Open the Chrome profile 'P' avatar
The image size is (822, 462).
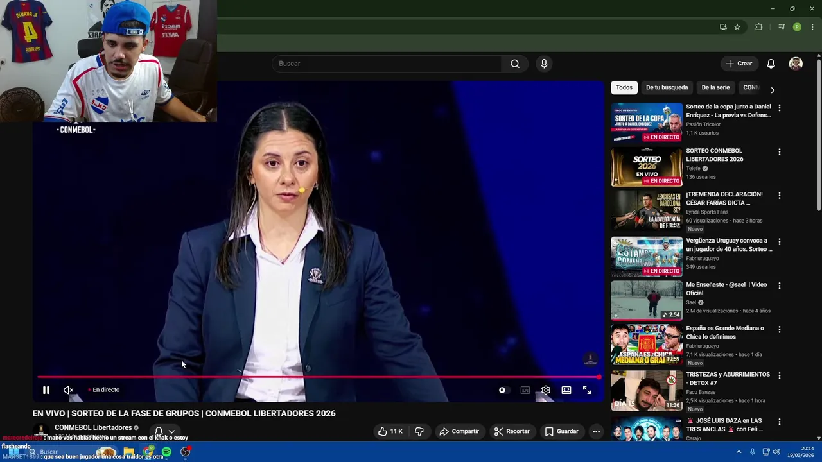click(x=797, y=27)
